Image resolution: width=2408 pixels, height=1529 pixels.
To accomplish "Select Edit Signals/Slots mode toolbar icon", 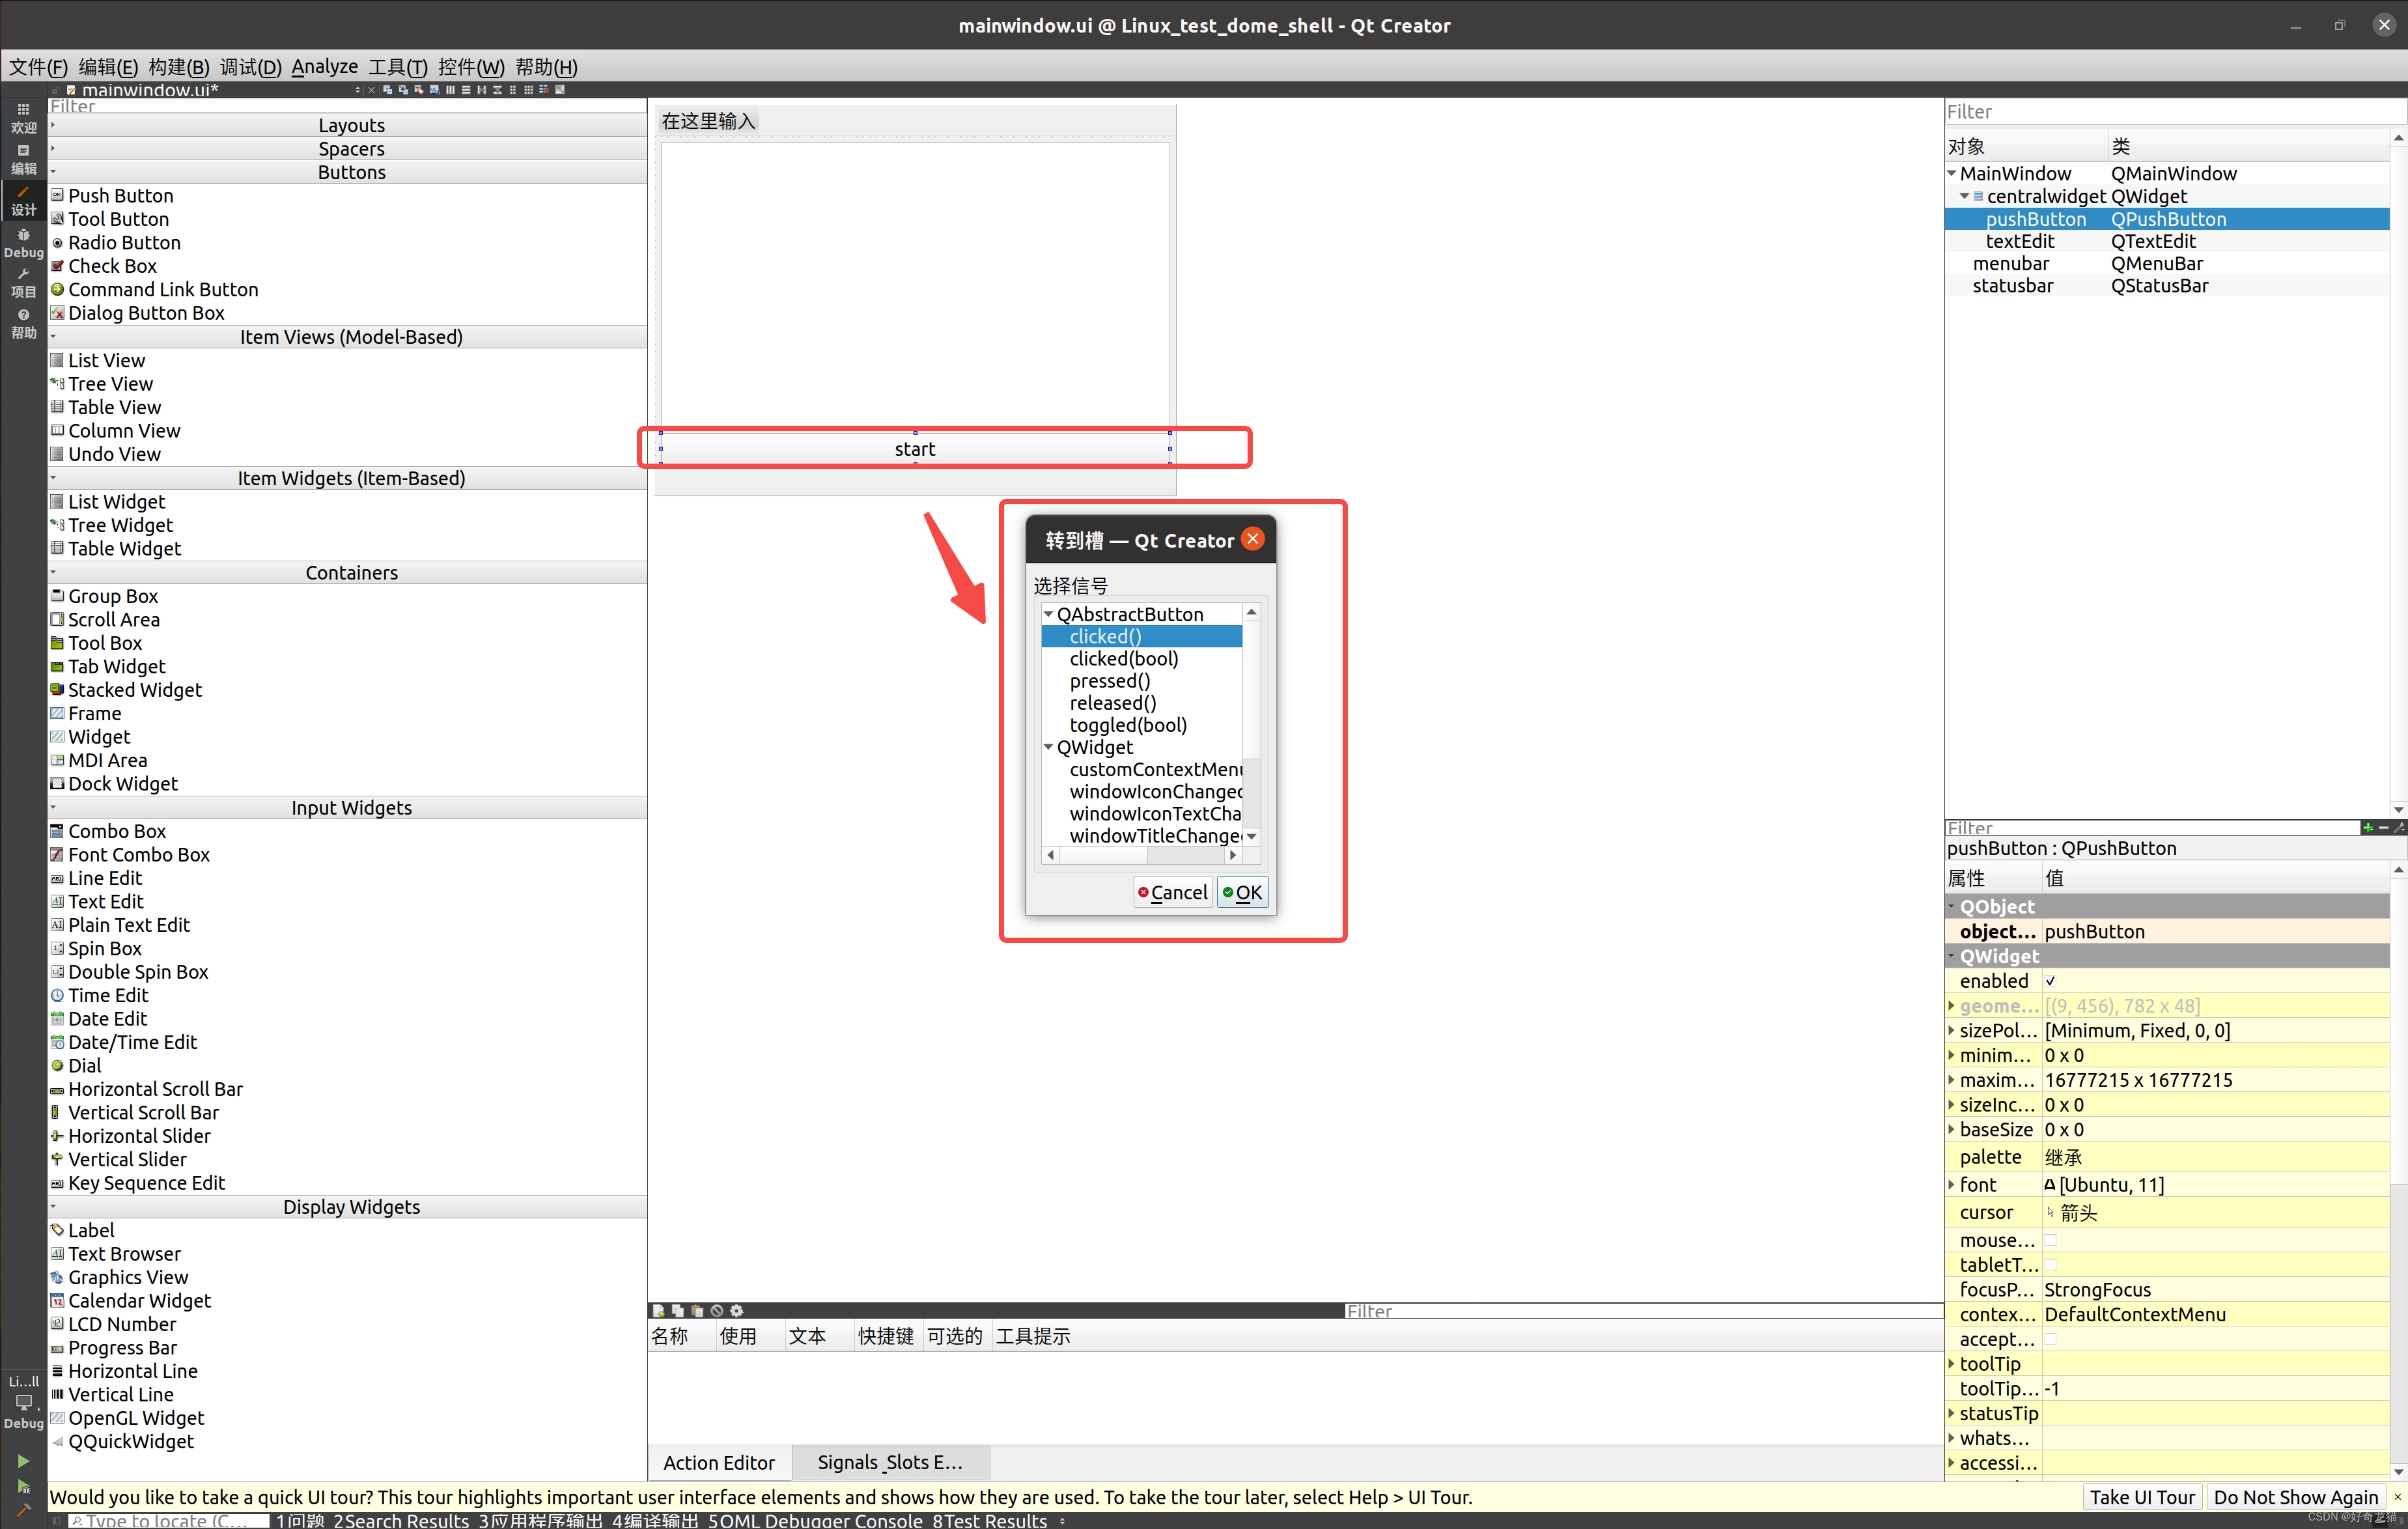I will coord(404,90).
